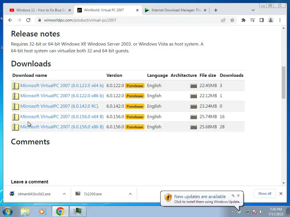Dismiss the Windows Update balloon
The image size is (290, 217).
point(238,196)
